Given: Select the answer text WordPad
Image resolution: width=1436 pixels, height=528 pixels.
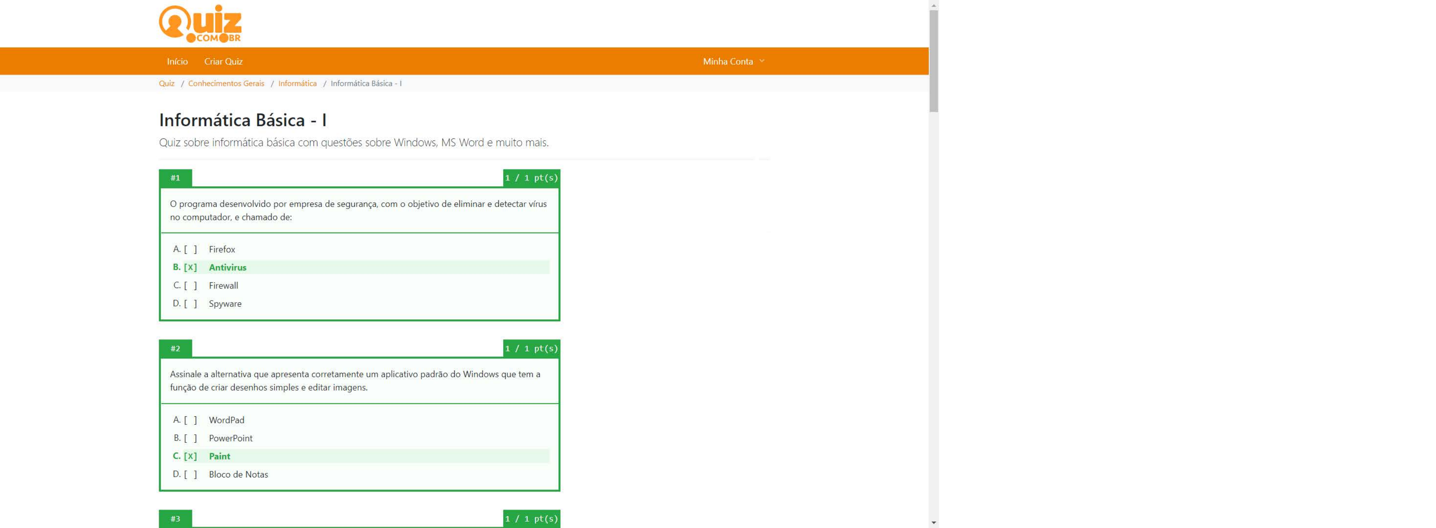Looking at the screenshot, I should point(226,420).
